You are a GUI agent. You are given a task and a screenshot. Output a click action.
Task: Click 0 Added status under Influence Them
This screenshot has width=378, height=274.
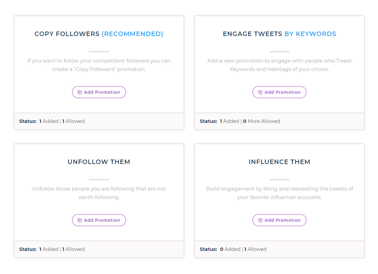231,249
